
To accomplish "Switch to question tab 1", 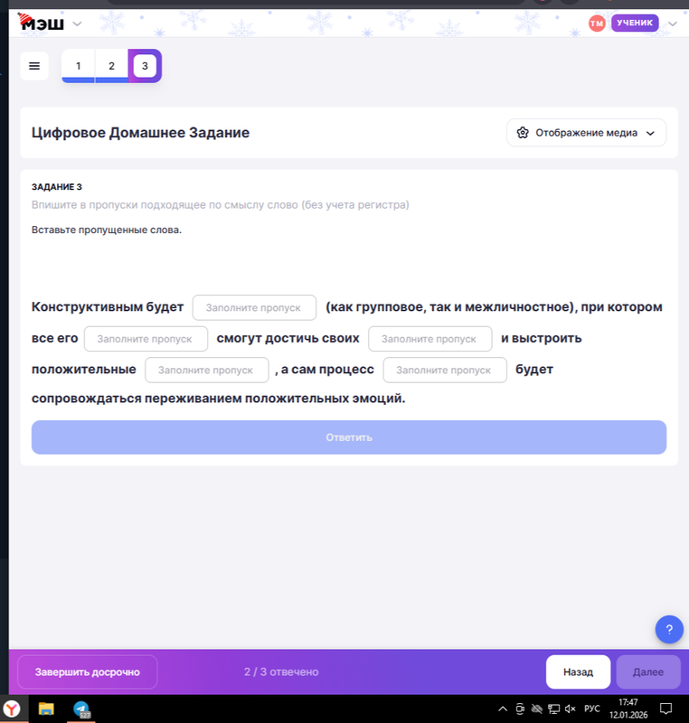I will pos(79,66).
